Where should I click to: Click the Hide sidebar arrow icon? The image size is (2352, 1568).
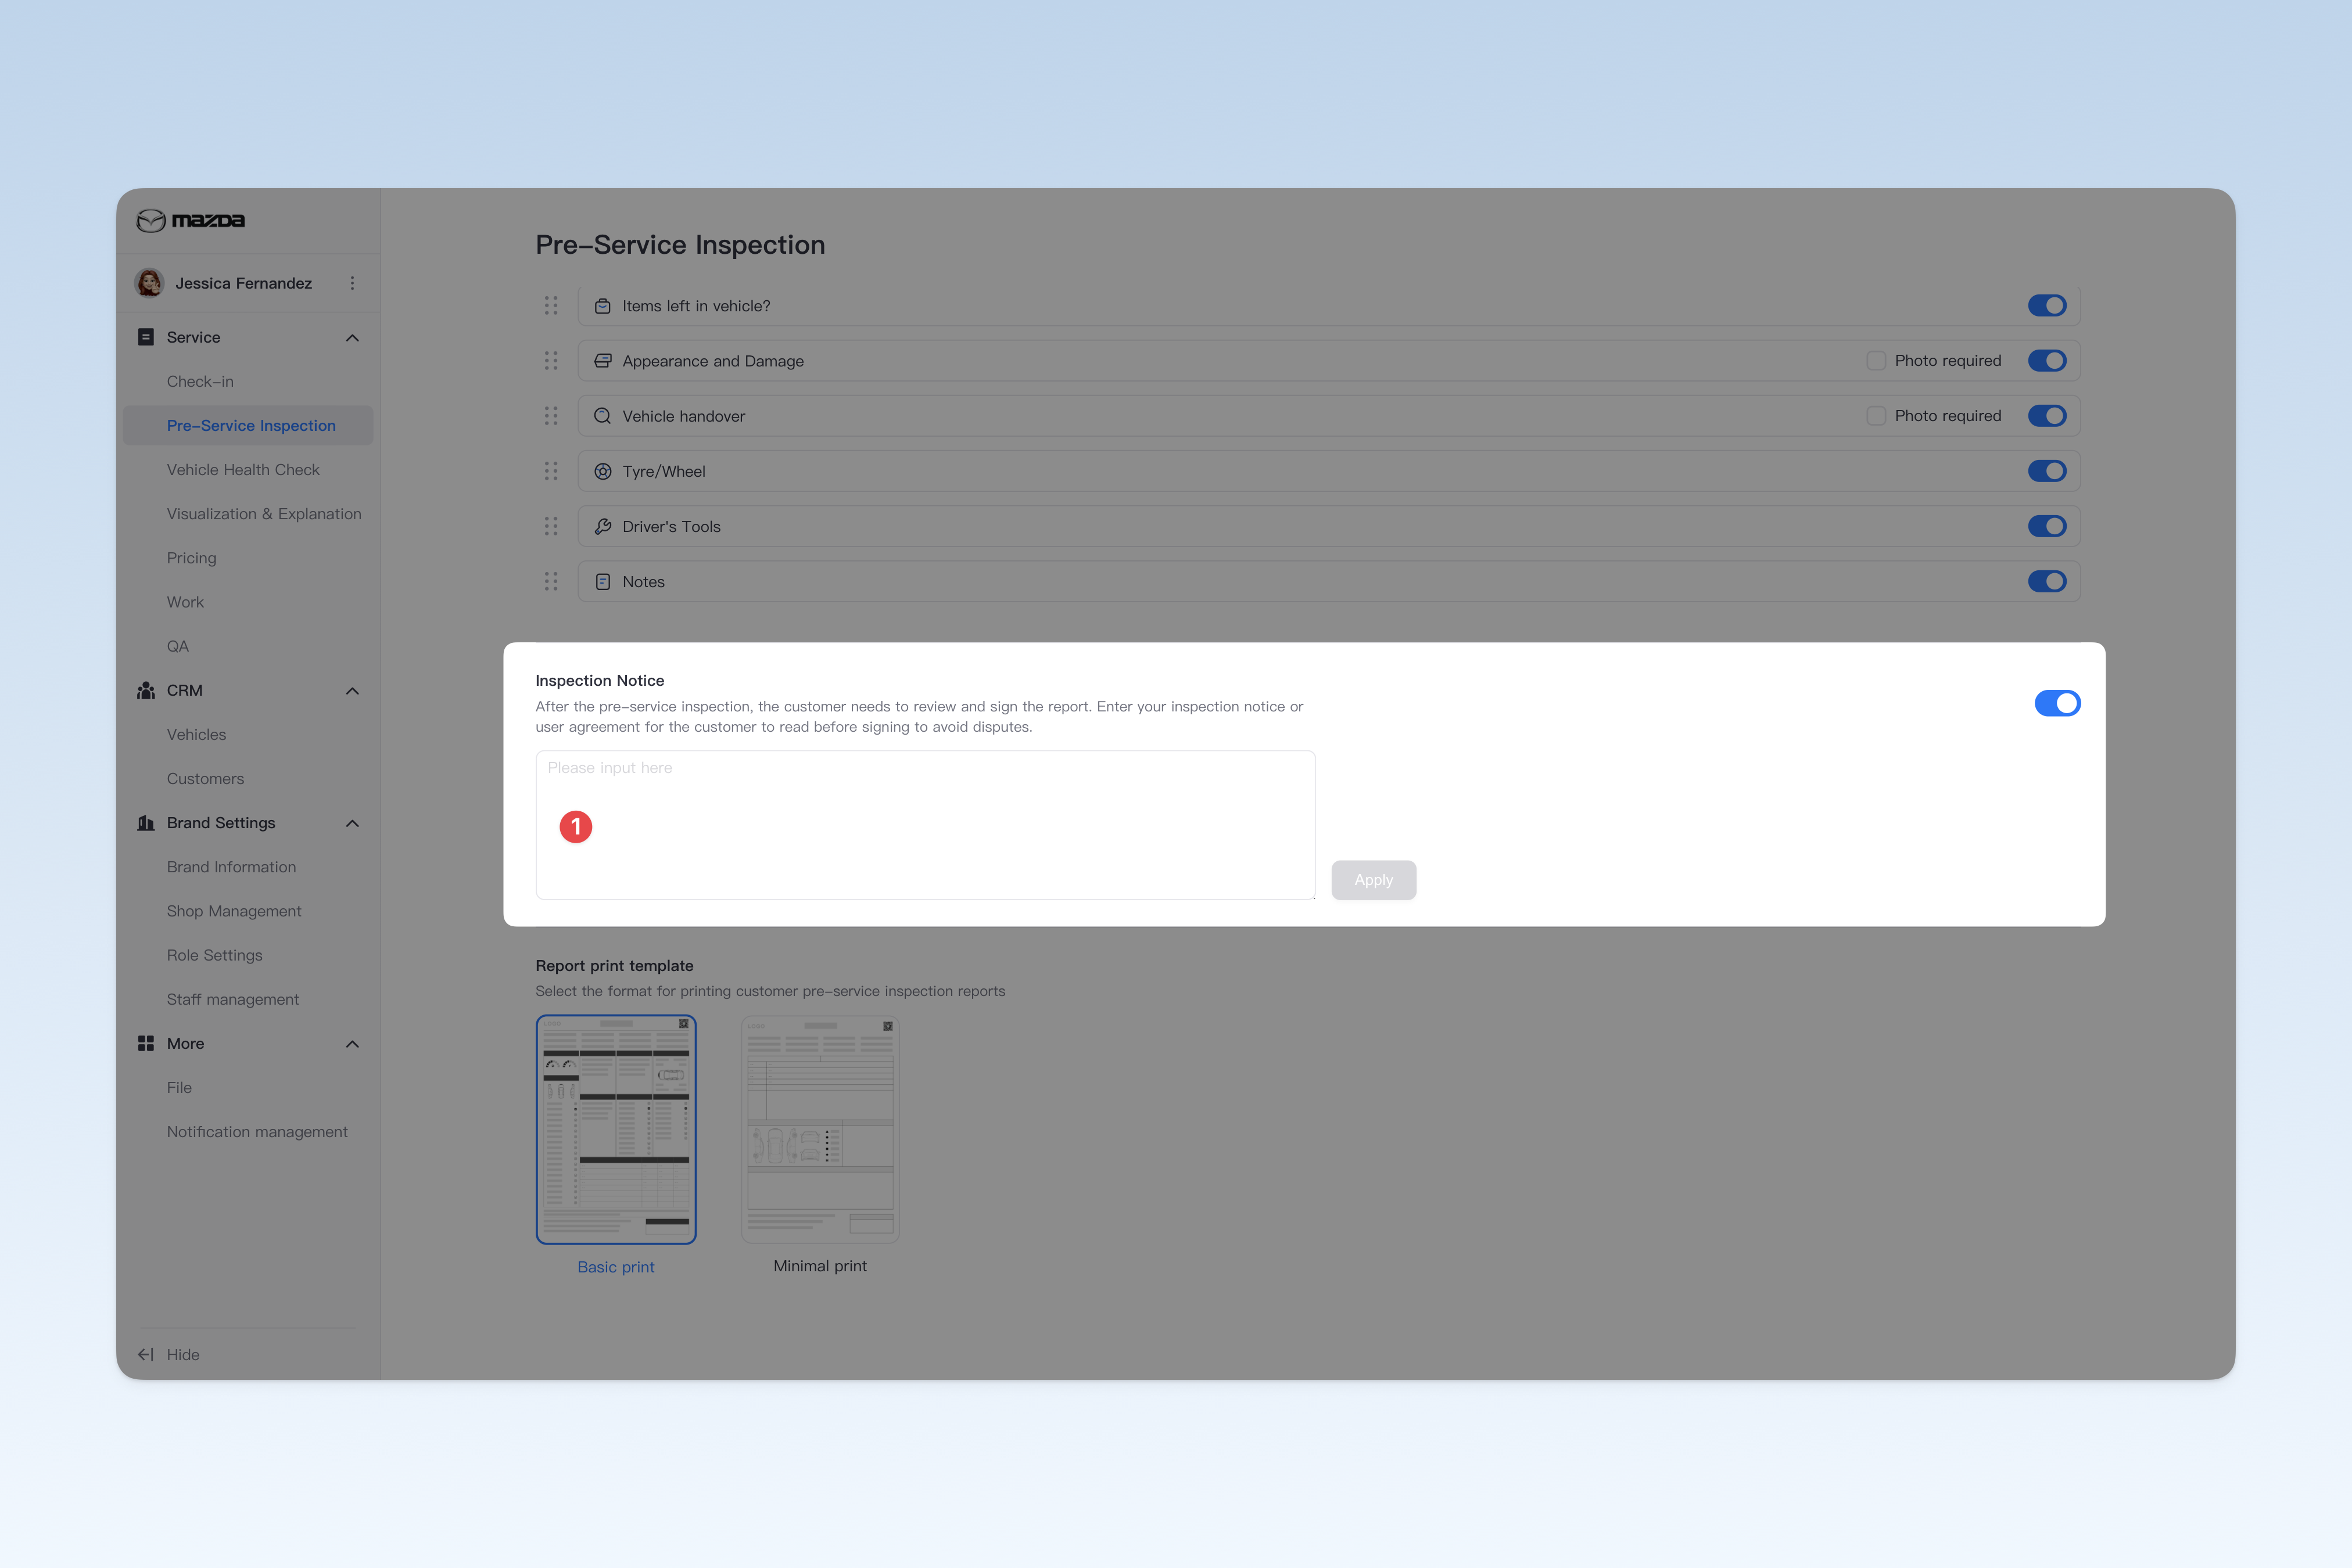coord(146,1354)
